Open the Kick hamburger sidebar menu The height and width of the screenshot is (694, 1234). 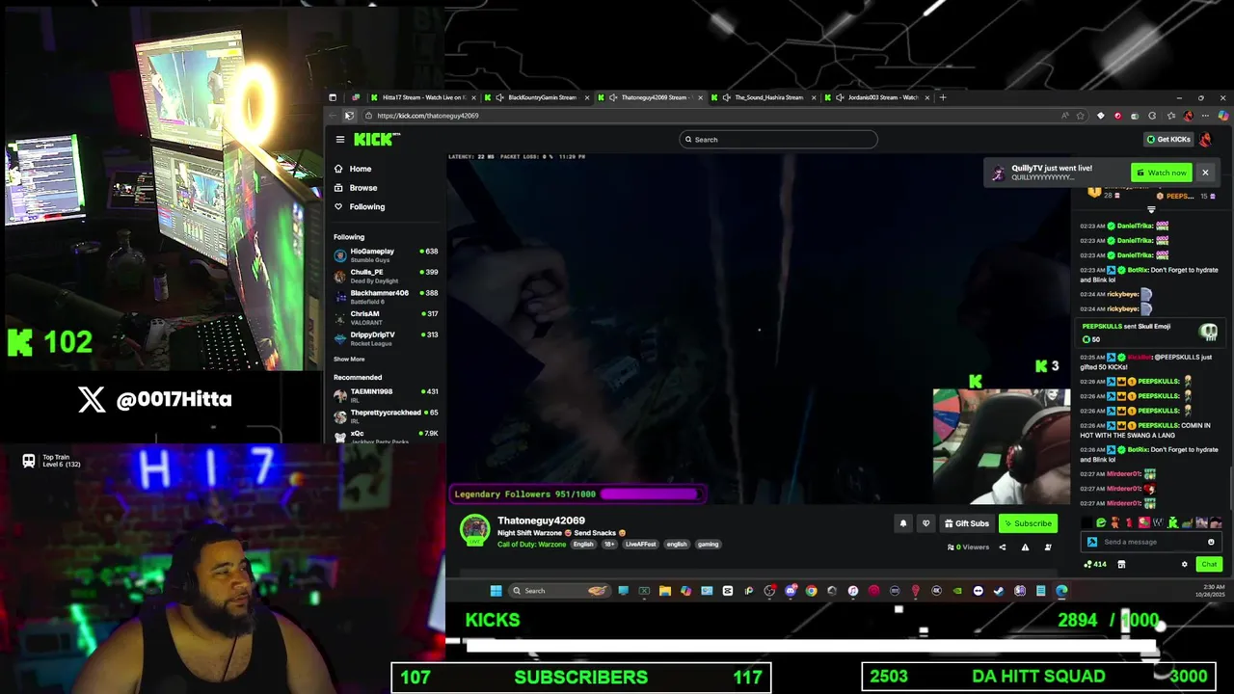(340, 140)
